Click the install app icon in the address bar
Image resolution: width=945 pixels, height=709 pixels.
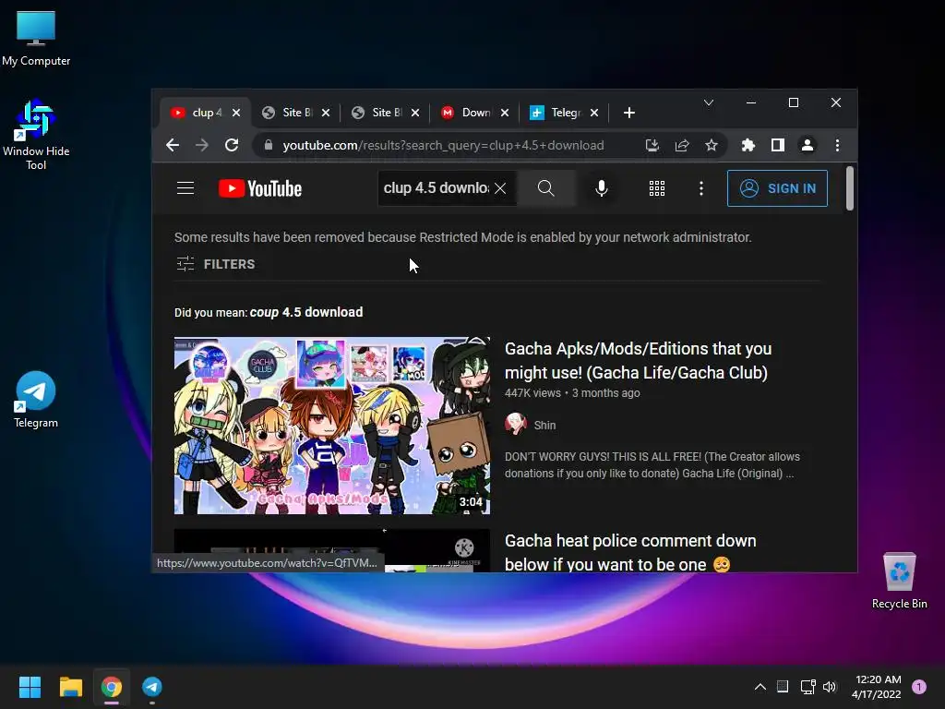652,145
